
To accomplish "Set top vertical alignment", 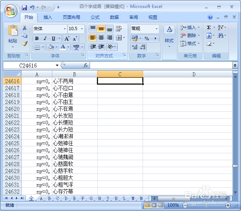I will 93,29.
